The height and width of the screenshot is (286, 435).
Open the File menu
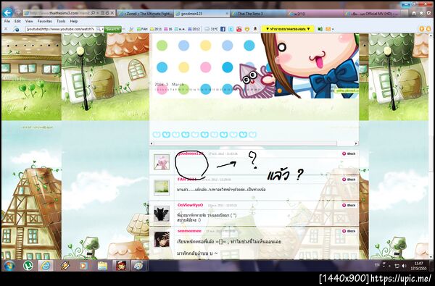pos(7,21)
